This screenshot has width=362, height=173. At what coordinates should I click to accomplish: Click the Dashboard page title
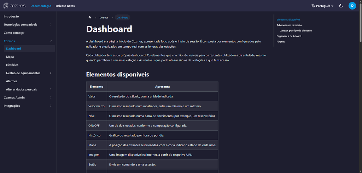click(x=109, y=29)
